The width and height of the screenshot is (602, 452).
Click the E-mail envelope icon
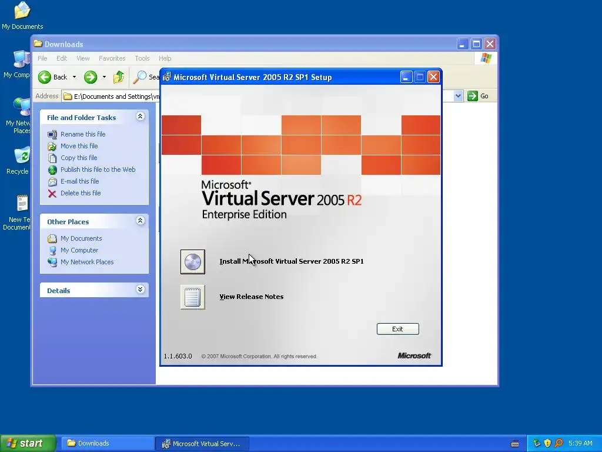tap(52, 182)
